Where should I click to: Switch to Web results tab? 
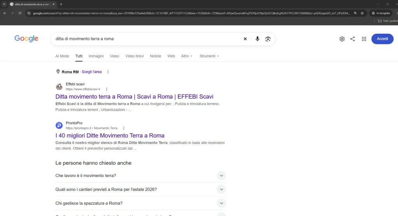171,56
